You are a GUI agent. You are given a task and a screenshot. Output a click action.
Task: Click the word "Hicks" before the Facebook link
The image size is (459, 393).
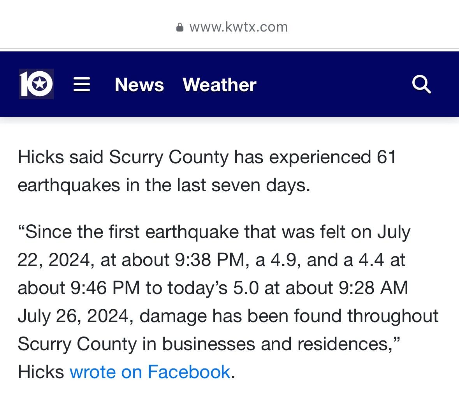(x=41, y=372)
